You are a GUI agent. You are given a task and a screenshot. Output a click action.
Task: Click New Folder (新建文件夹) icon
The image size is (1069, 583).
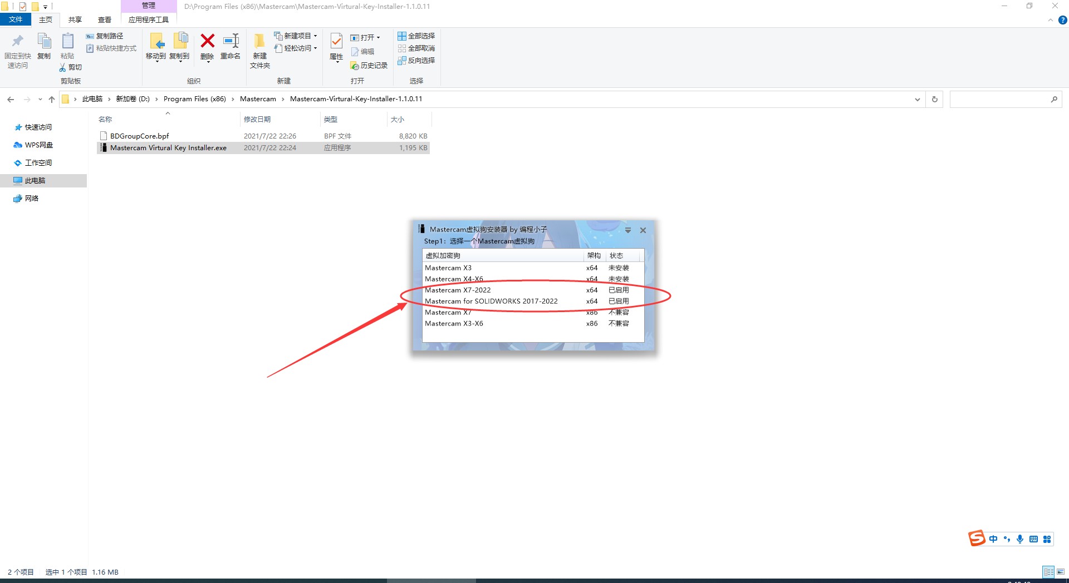pyautogui.click(x=259, y=41)
